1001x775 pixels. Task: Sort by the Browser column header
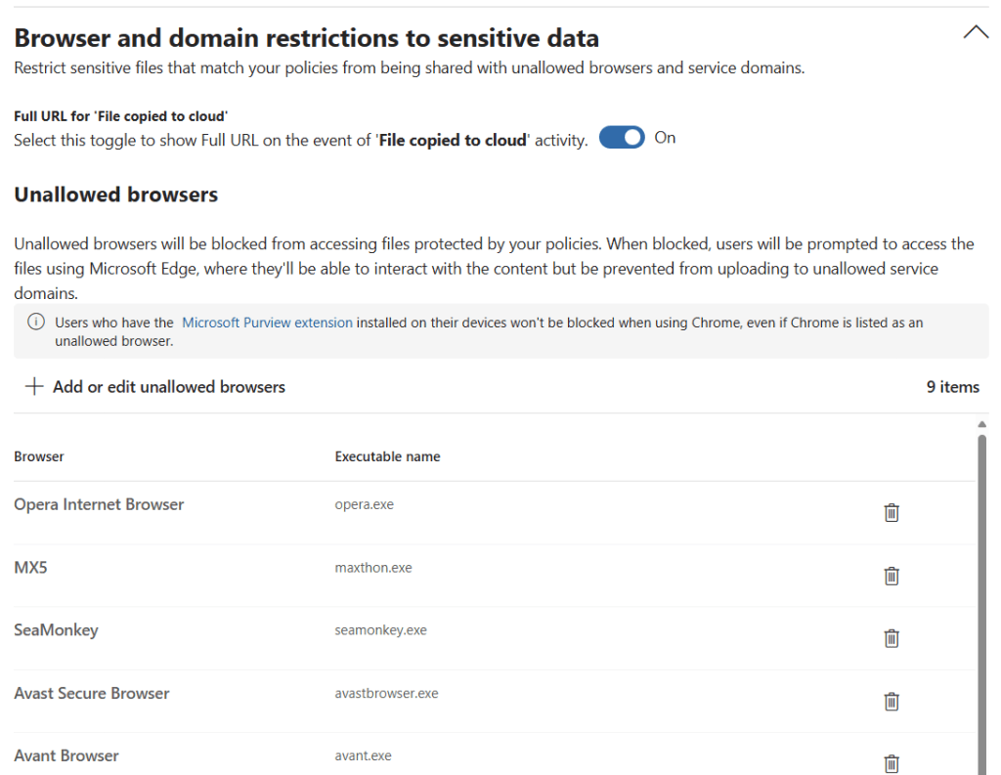coord(39,456)
